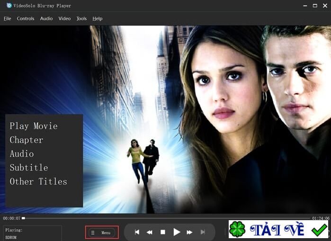Image resolution: width=331 pixels, height=241 pixels.
Task: Choose Audio in the disc menu panel
Action: point(22,153)
